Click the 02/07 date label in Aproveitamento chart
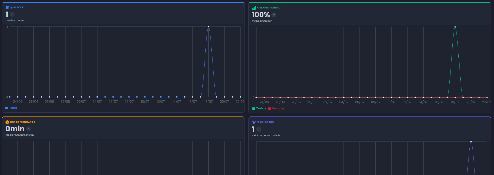 click(328, 102)
